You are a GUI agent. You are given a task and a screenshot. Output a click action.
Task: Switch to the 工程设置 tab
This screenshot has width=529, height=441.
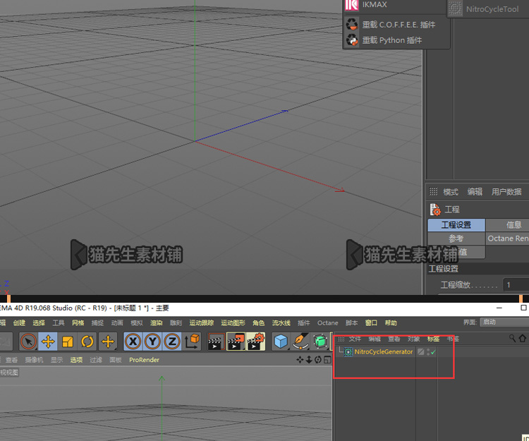(456, 225)
